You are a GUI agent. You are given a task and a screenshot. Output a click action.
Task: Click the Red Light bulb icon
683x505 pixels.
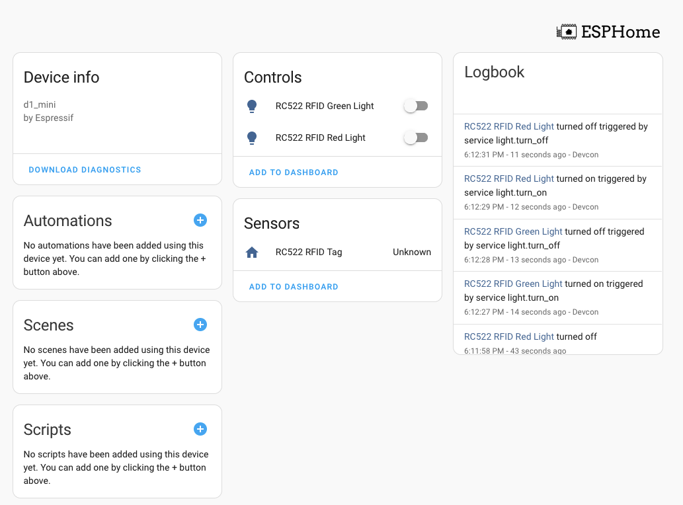(x=251, y=137)
